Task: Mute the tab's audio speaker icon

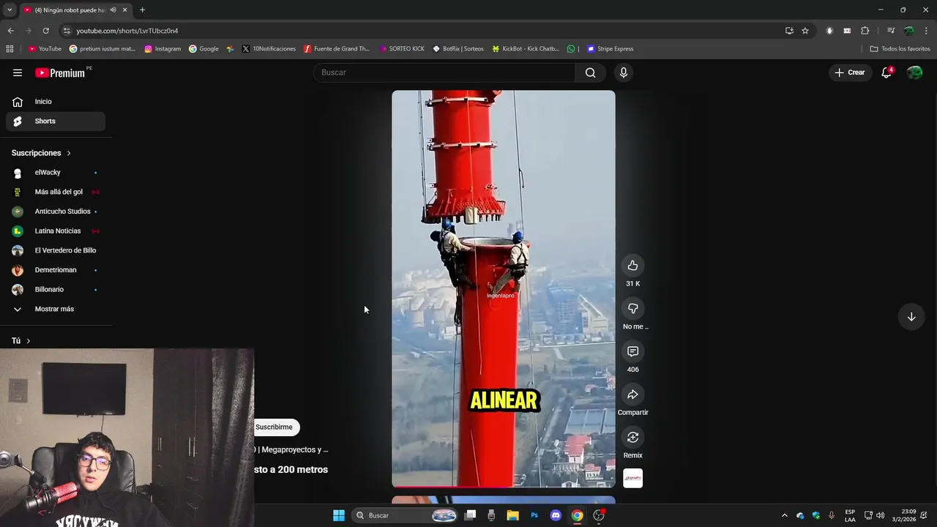Action: coord(113,10)
